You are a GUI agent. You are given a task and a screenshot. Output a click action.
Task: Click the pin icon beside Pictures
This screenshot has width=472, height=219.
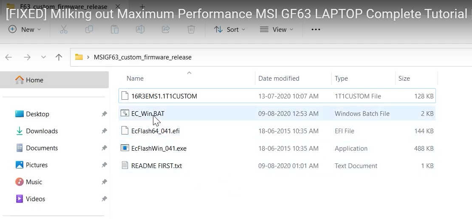coord(104,165)
